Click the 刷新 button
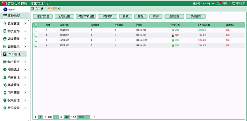This screenshot has width=247, height=121. click(x=156, y=17)
